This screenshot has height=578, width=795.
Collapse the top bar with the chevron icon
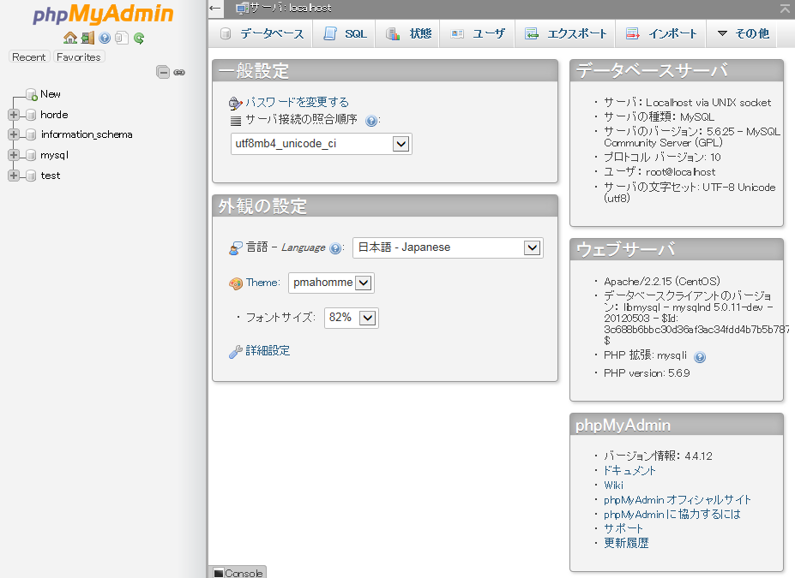click(786, 8)
